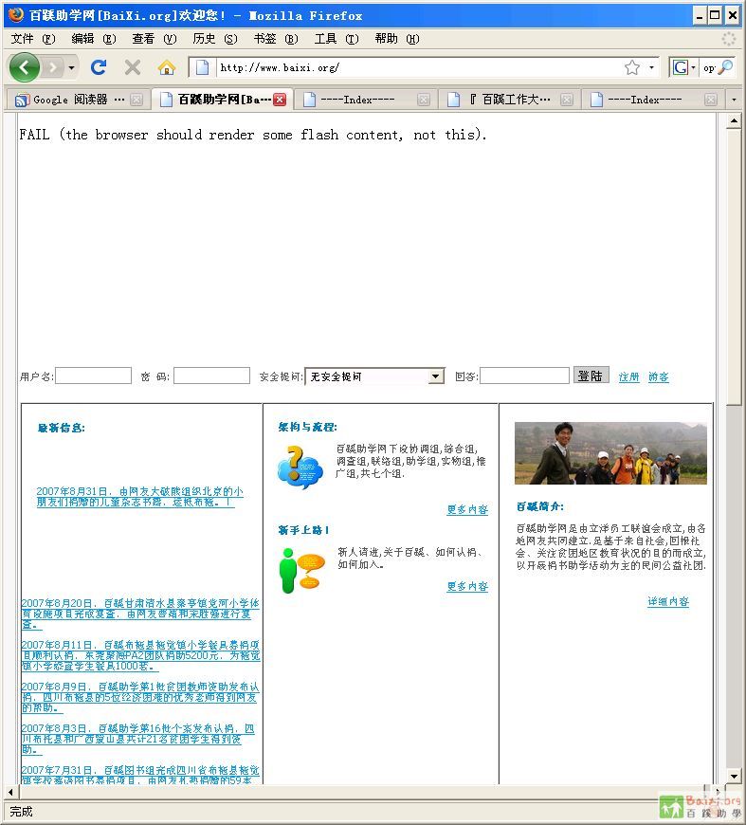Close the active BaiXi tab with red X
Viewport: 746px width, 825px height.
pos(280,100)
